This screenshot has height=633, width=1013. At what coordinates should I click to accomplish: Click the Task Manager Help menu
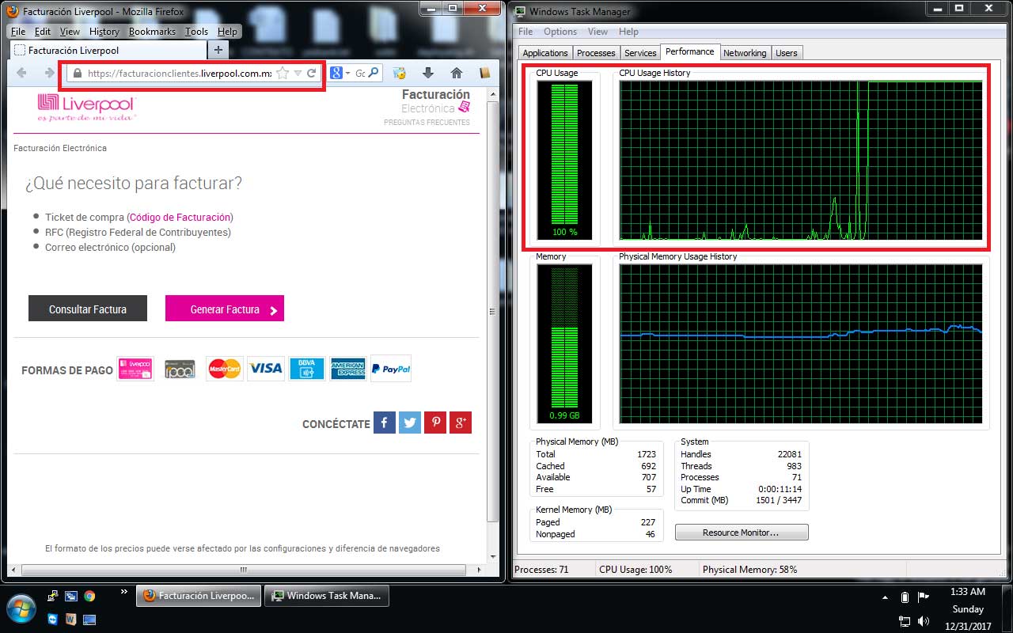(x=628, y=32)
